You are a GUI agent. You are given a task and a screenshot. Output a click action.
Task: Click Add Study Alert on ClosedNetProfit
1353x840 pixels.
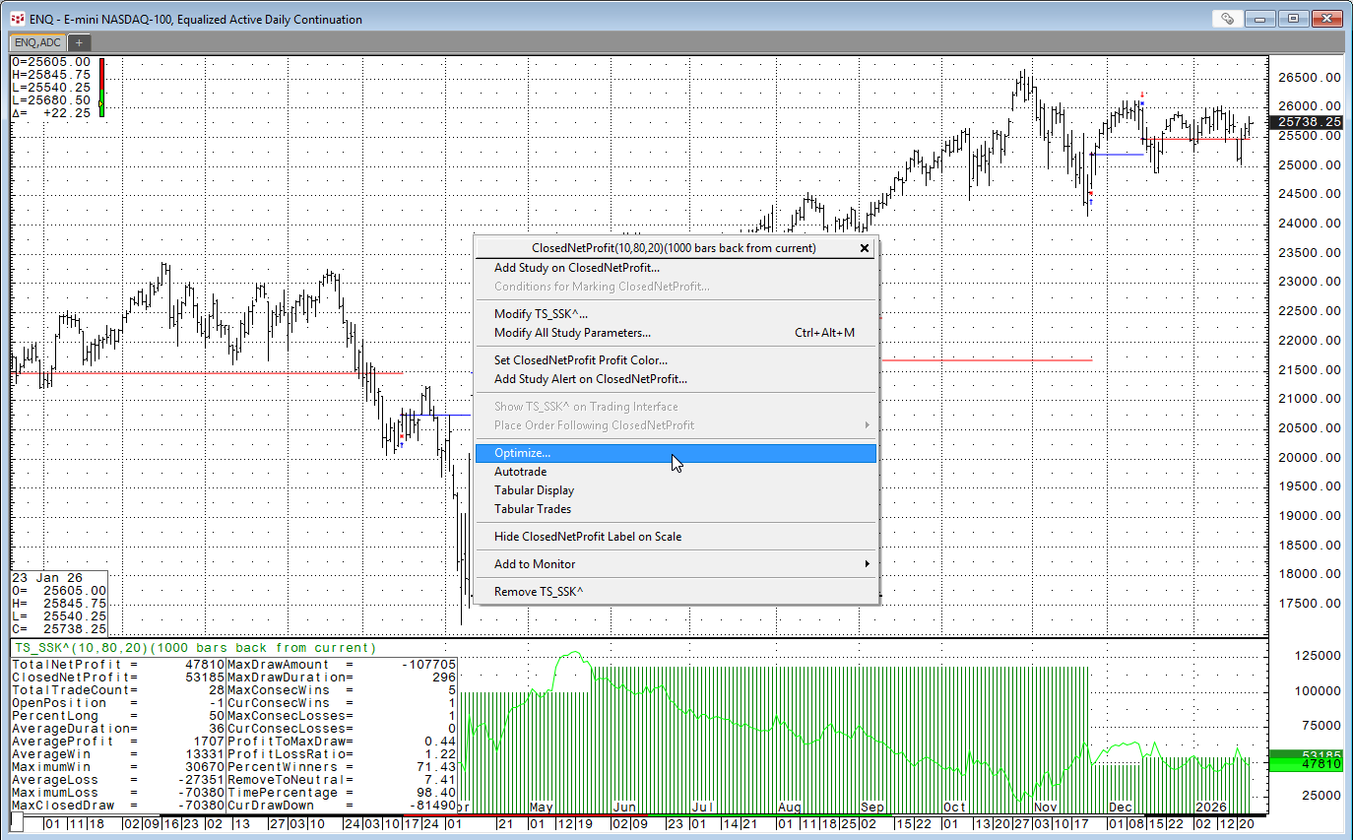coord(590,379)
